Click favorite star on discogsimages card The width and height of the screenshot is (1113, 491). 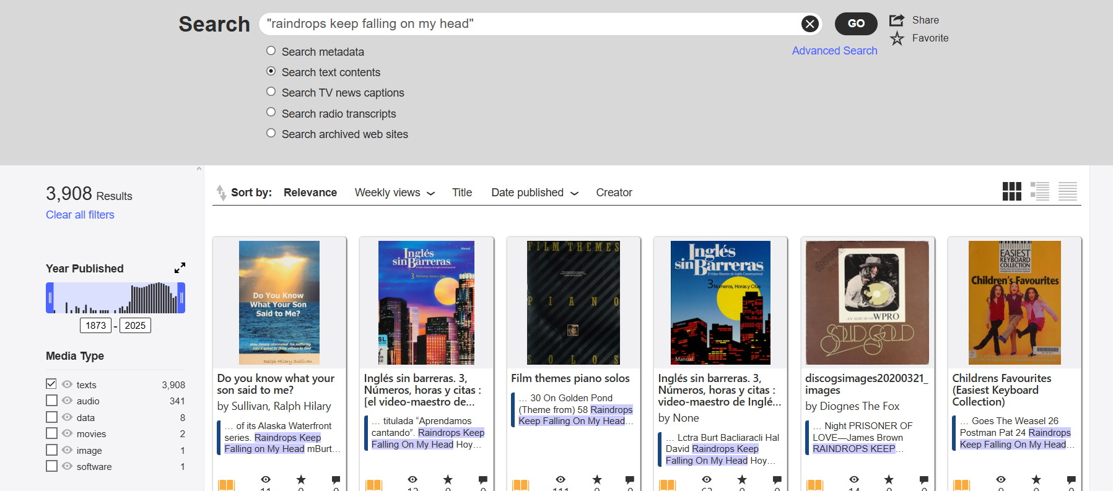click(x=889, y=480)
